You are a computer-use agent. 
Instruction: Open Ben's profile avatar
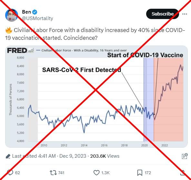pyautogui.click(x=12, y=15)
